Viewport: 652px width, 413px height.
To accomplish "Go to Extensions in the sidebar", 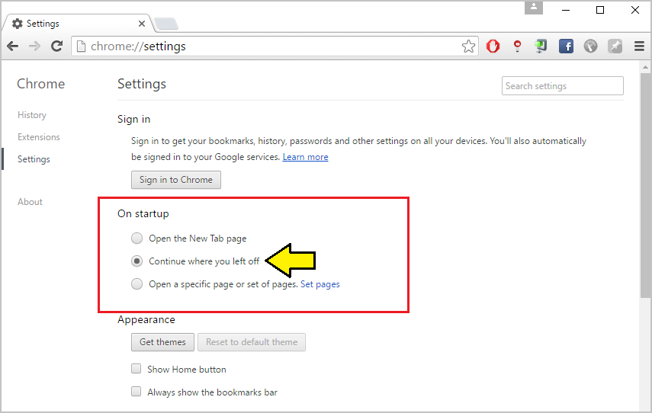I will (39, 137).
